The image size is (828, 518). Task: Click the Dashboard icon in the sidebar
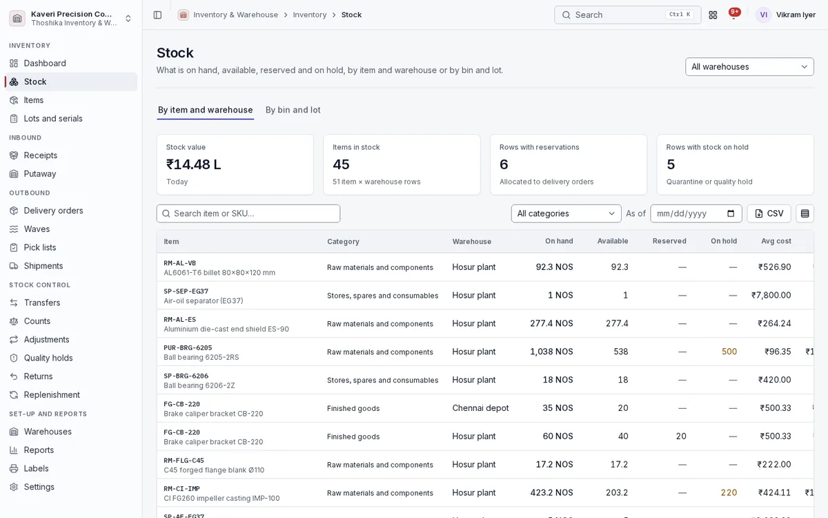click(14, 63)
